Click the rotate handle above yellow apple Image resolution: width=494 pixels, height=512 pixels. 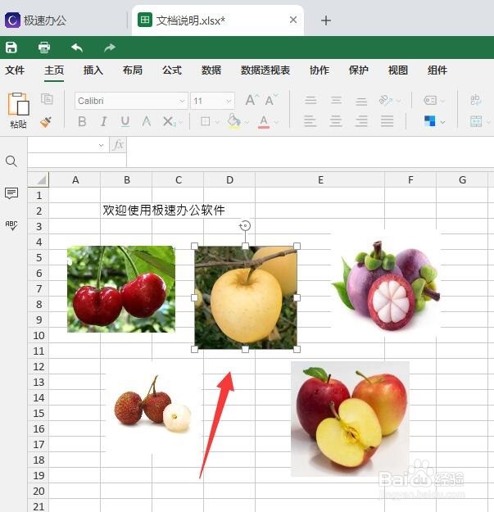click(245, 225)
